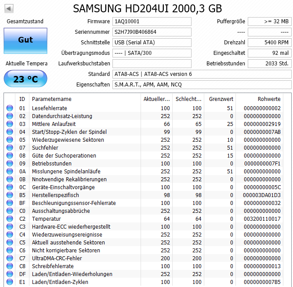Click the Aktueller... column header

tap(156, 99)
